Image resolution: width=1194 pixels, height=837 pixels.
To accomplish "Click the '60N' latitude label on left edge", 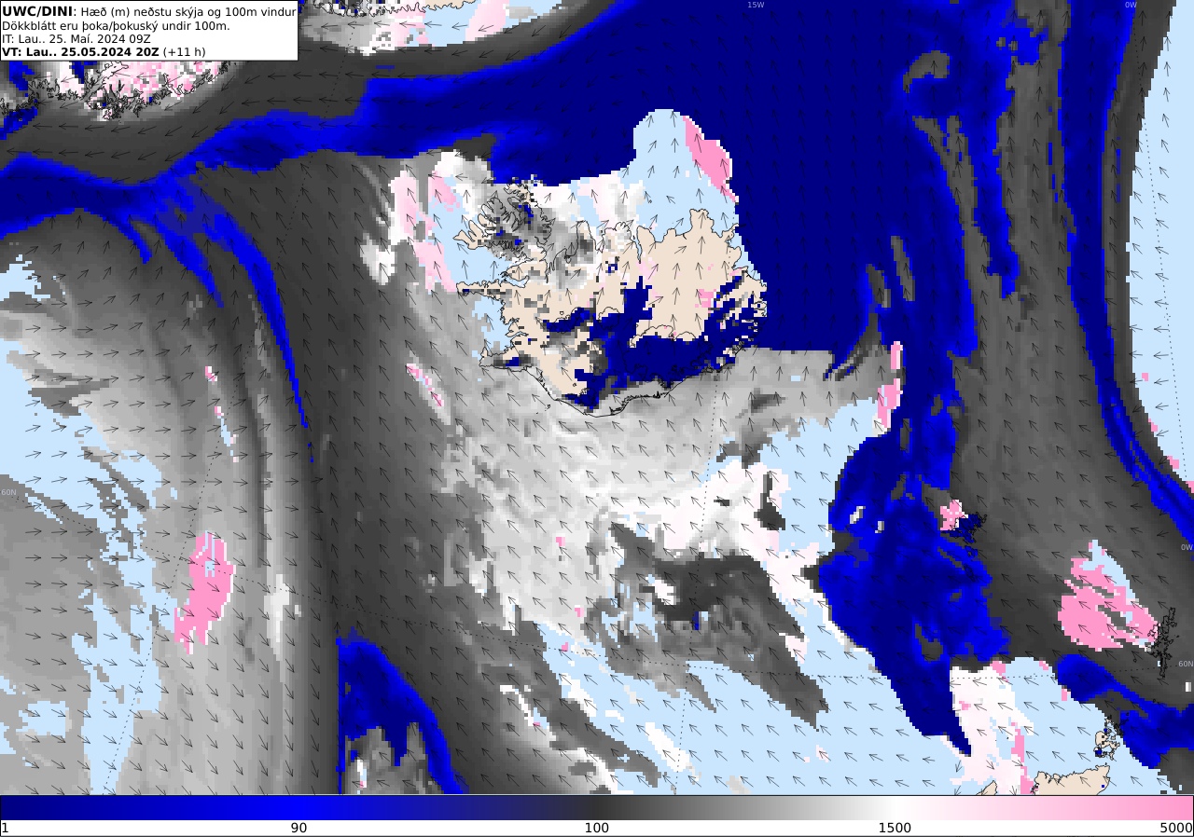I will 8,492.
